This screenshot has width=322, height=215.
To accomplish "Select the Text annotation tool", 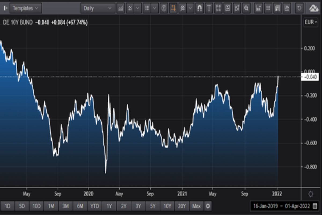I will (x=208, y=8).
